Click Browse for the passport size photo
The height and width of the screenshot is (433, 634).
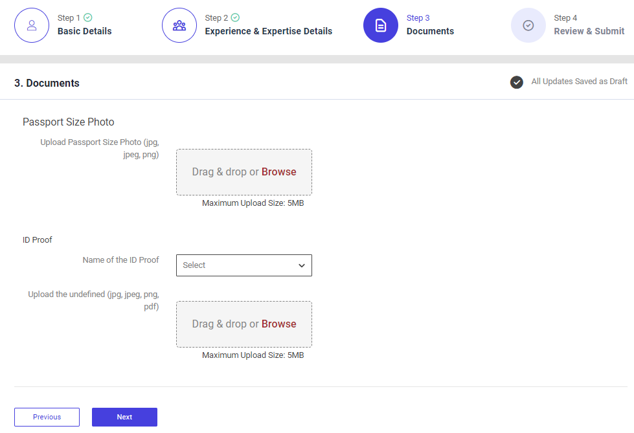(x=279, y=172)
